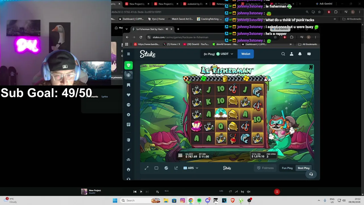
Task: Open the ARS display currency dropdown
Action: (x=191, y=168)
